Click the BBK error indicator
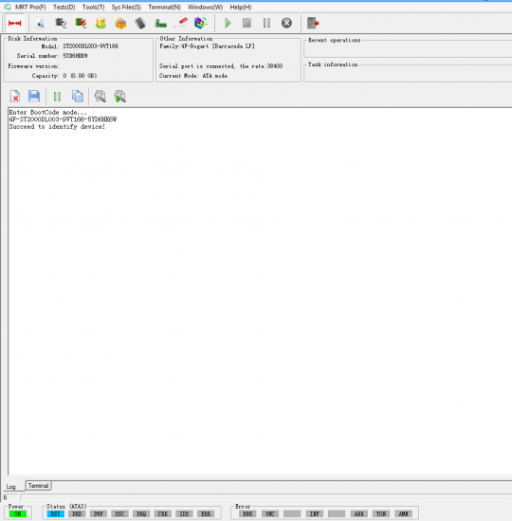The image size is (512, 521). (x=247, y=513)
